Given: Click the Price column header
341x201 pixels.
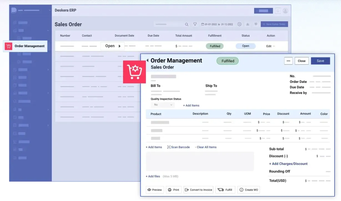Looking at the screenshot, I should click(266, 114).
